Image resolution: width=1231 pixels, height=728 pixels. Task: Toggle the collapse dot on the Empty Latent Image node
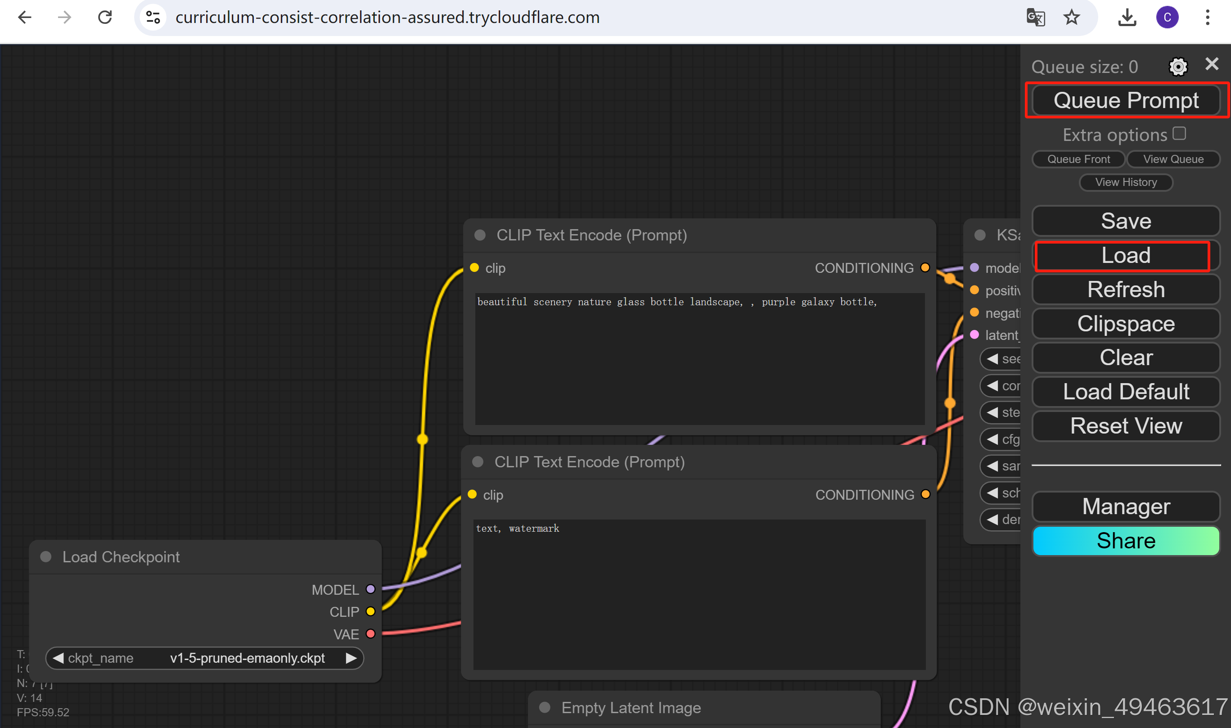click(x=545, y=707)
